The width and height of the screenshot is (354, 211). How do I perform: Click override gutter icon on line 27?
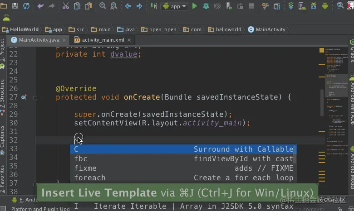click(24, 97)
